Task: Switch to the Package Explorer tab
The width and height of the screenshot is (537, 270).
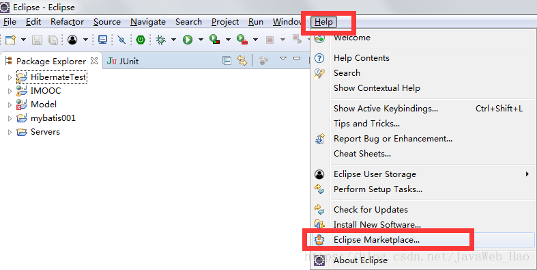Action: [51, 61]
